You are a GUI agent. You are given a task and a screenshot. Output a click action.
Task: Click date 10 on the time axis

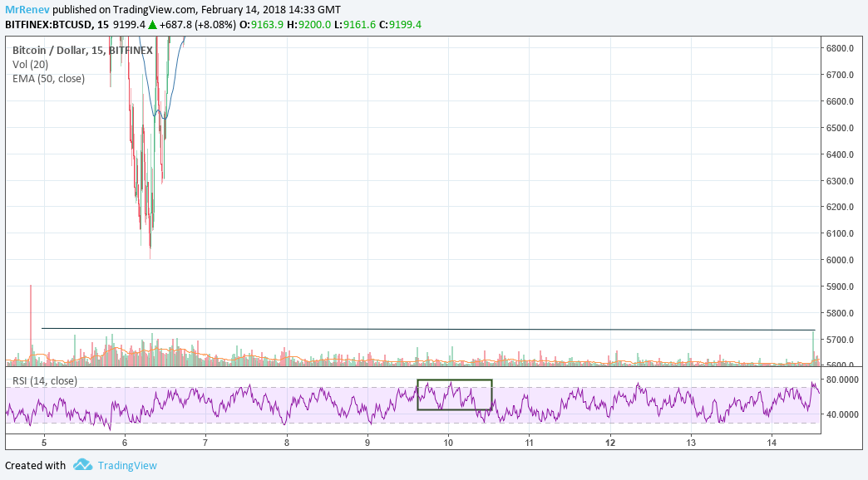coord(448,443)
